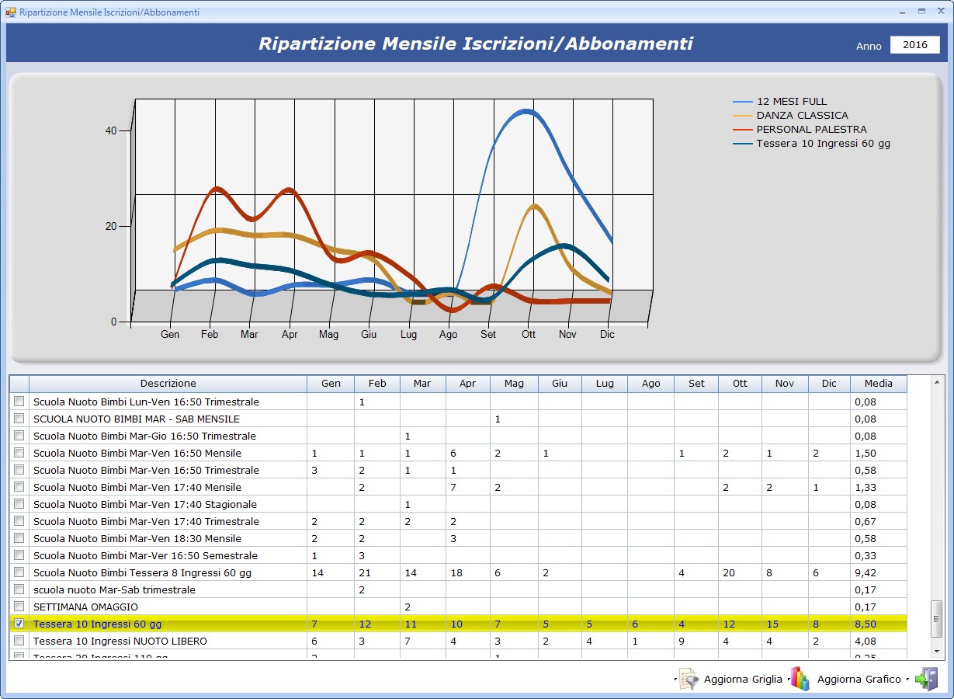Image resolution: width=954 pixels, height=699 pixels.
Task: Sort by the Descrizione column header
Action: coord(168,384)
